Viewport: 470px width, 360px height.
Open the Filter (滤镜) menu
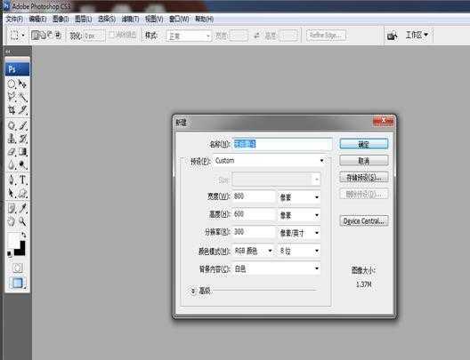pyautogui.click(x=130, y=20)
